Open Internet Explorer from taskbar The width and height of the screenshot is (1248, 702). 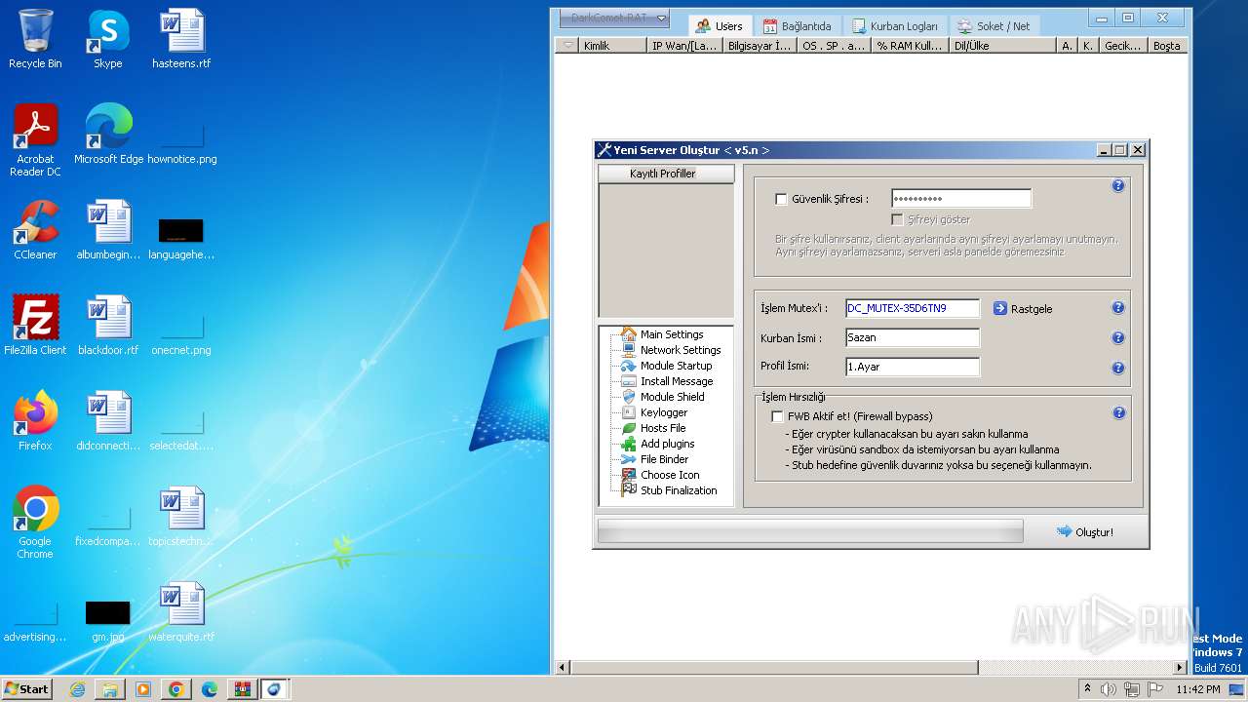pos(77,689)
